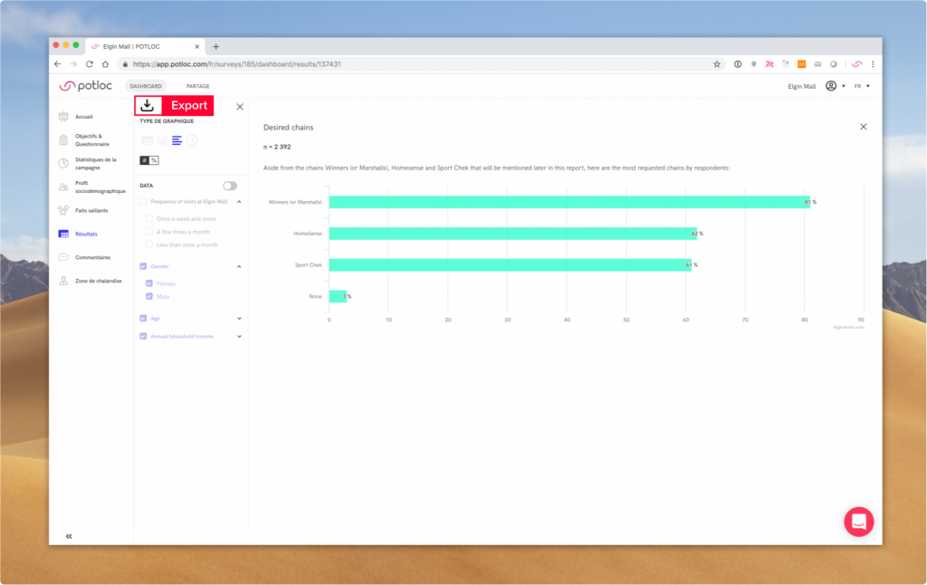This screenshot has width=927, height=585.
Task: Uncheck the Annual household income checkbox
Action: tap(143, 336)
